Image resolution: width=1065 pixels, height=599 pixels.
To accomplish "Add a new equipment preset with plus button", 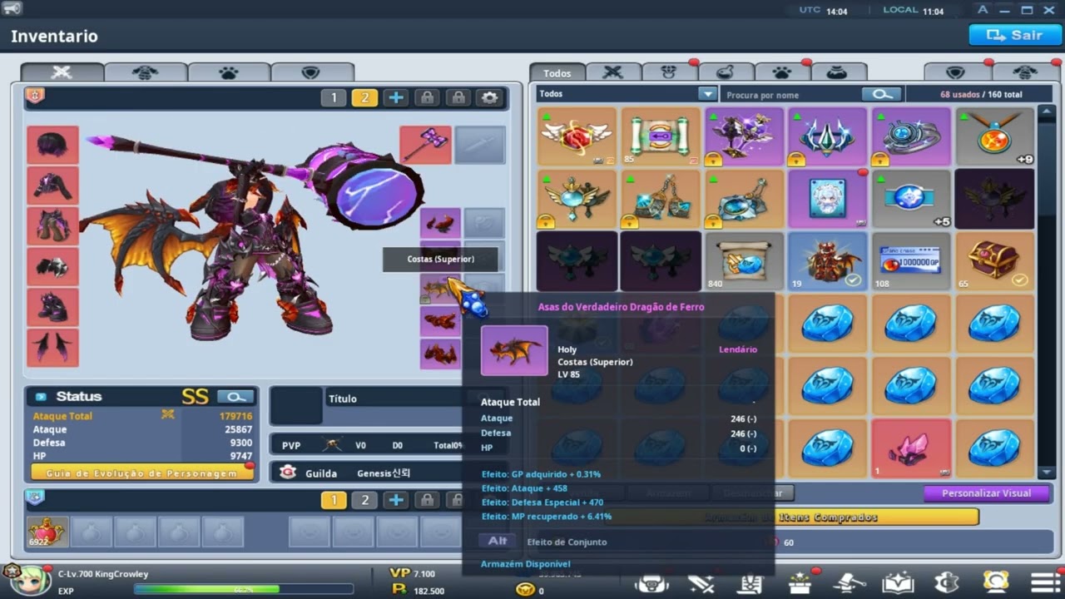I will [x=396, y=97].
